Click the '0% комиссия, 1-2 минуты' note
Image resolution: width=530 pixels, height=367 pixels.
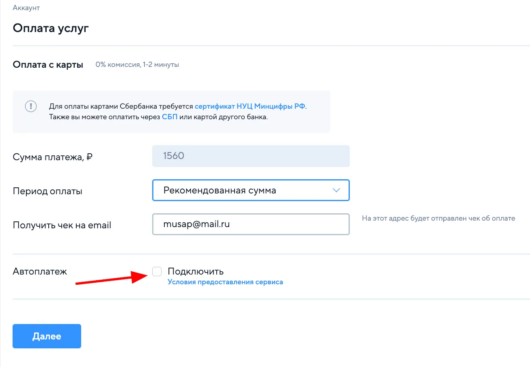coord(137,65)
